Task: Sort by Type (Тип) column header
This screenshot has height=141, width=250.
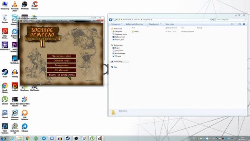Action: [x=182, y=28]
